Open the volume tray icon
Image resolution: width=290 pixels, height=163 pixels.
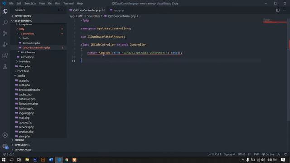click(x=263, y=160)
